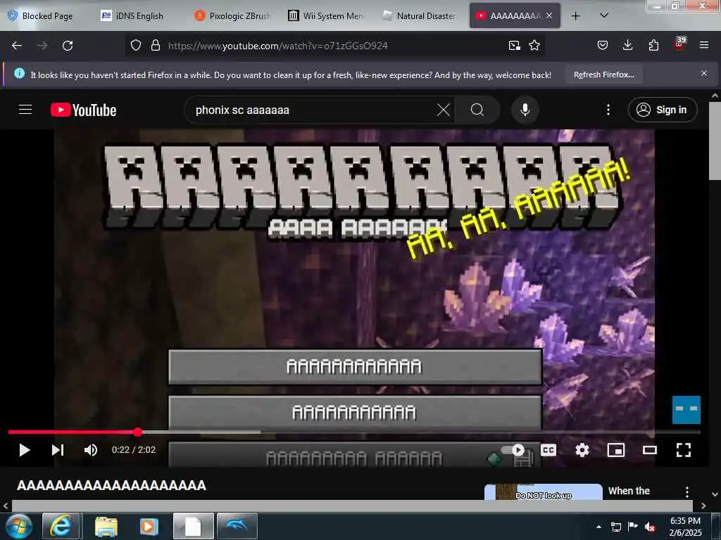Image resolution: width=721 pixels, height=540 pixels.
Task: Click the video title AAAAAAAAAAAAAAAAAAA
Action: [111, 485]
